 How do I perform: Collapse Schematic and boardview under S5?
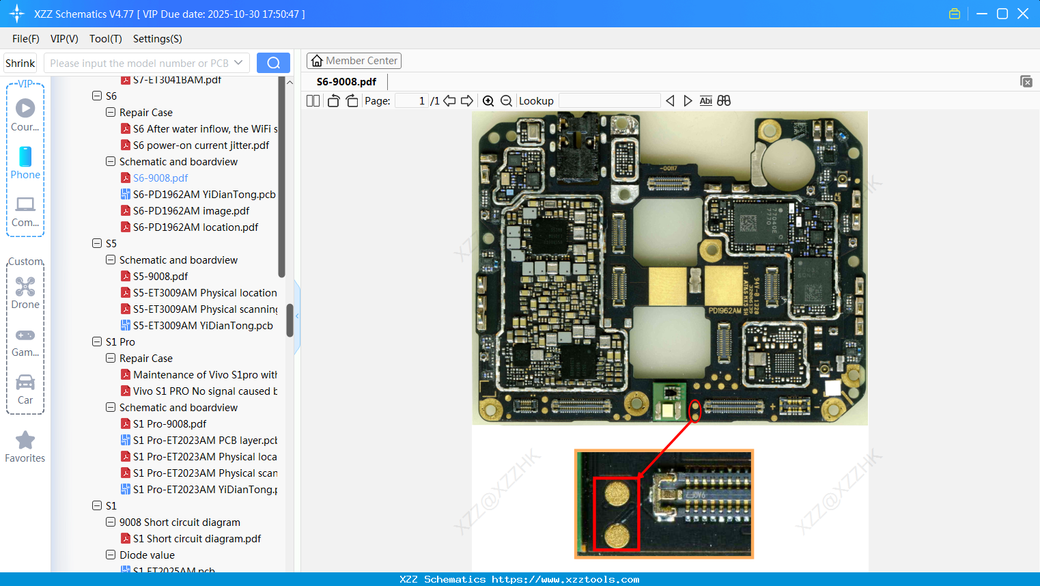tap(111, 260)
